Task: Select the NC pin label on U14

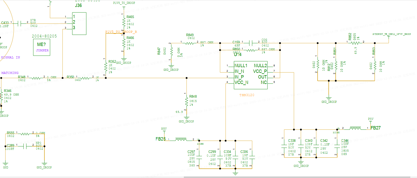Action: point(264,82)
